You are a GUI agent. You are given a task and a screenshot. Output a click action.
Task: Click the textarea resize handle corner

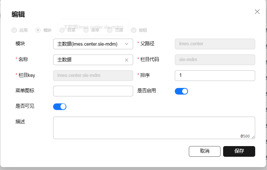point(253,137)
